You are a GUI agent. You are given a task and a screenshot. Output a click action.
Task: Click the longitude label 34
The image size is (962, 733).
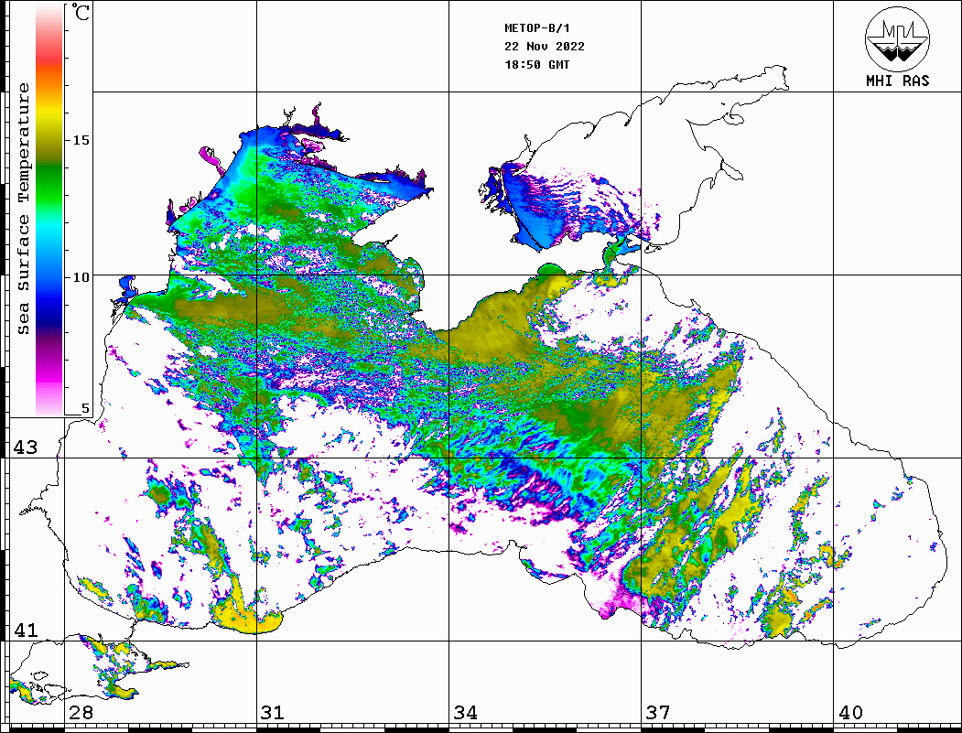[x=466, y=713]
